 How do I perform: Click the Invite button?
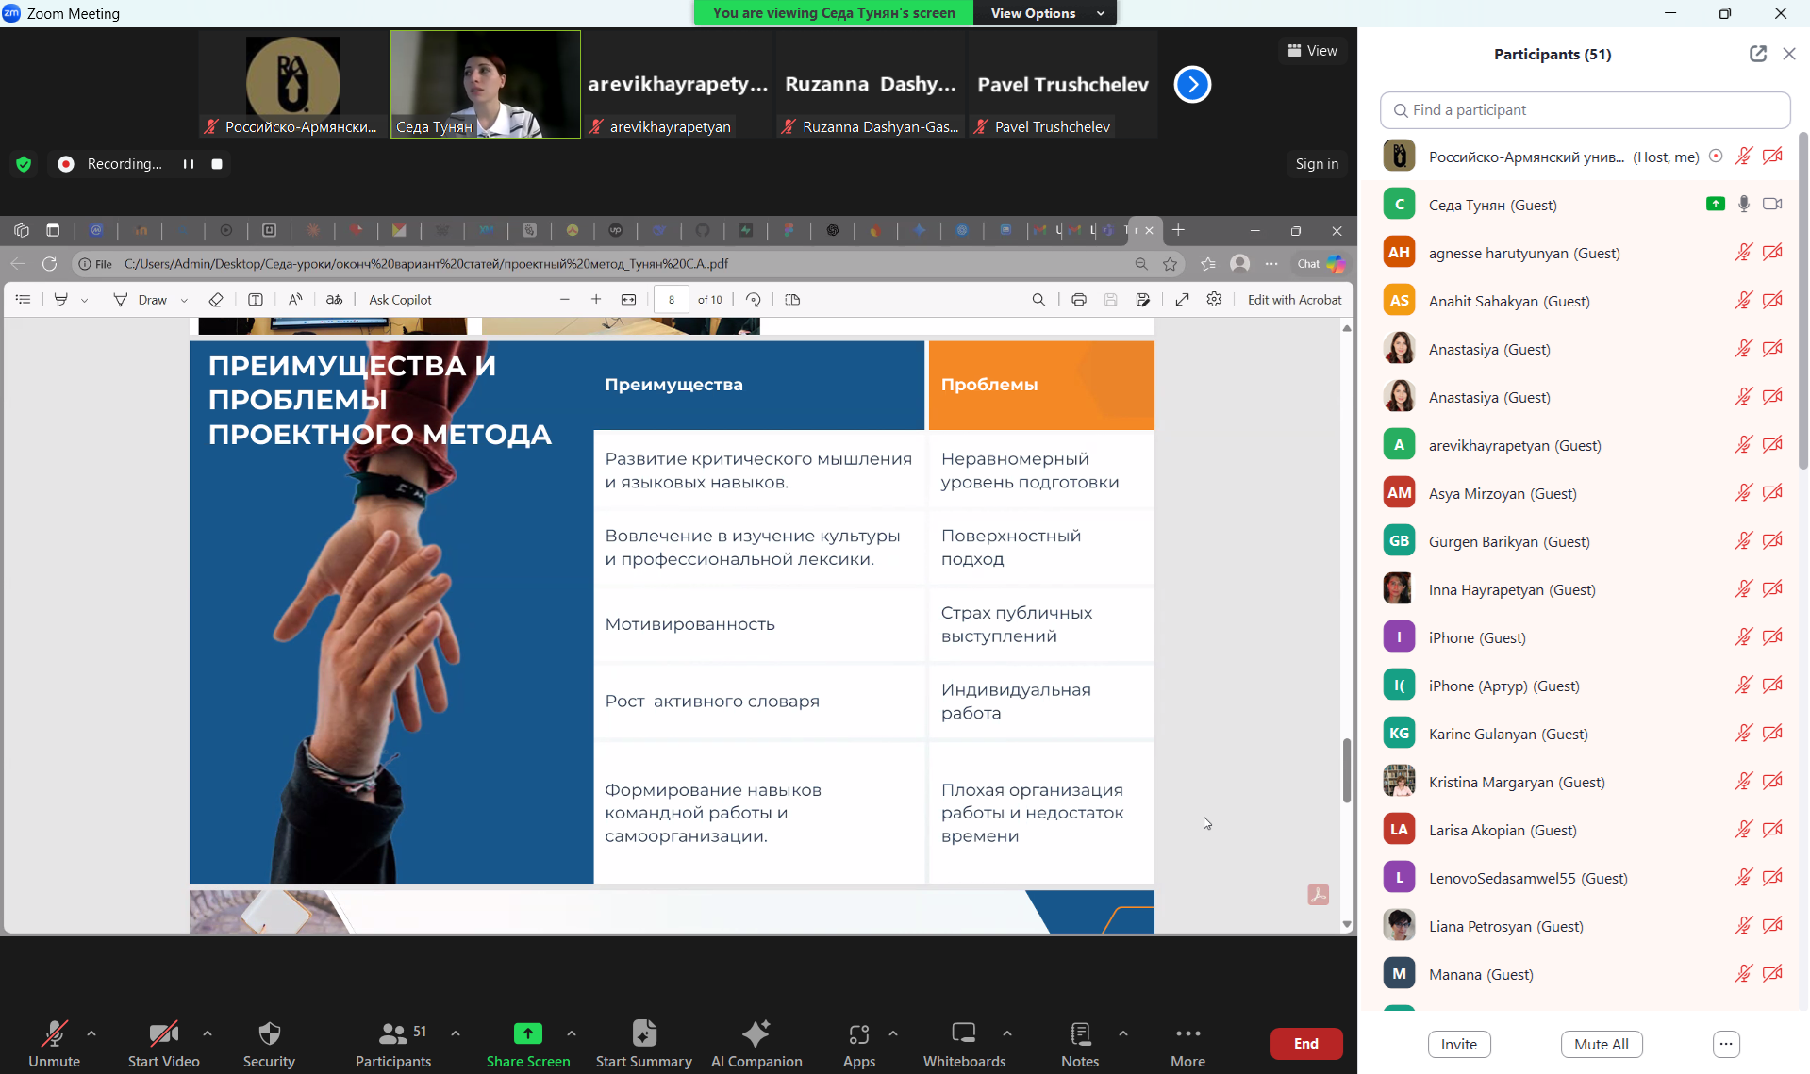click(x=1458, y=1044)
